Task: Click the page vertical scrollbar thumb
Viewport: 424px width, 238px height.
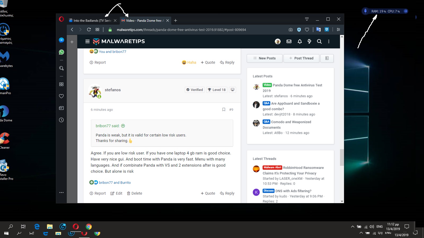Action: point(342,157)
